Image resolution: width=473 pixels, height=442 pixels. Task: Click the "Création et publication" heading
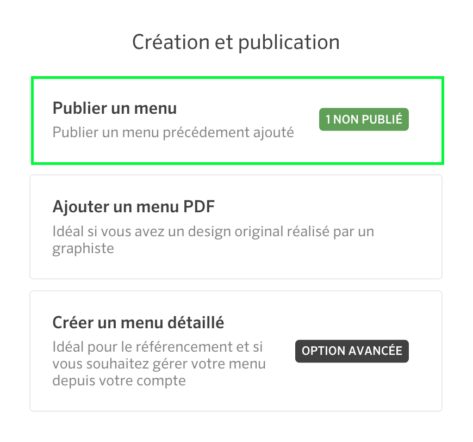[236, 42]
